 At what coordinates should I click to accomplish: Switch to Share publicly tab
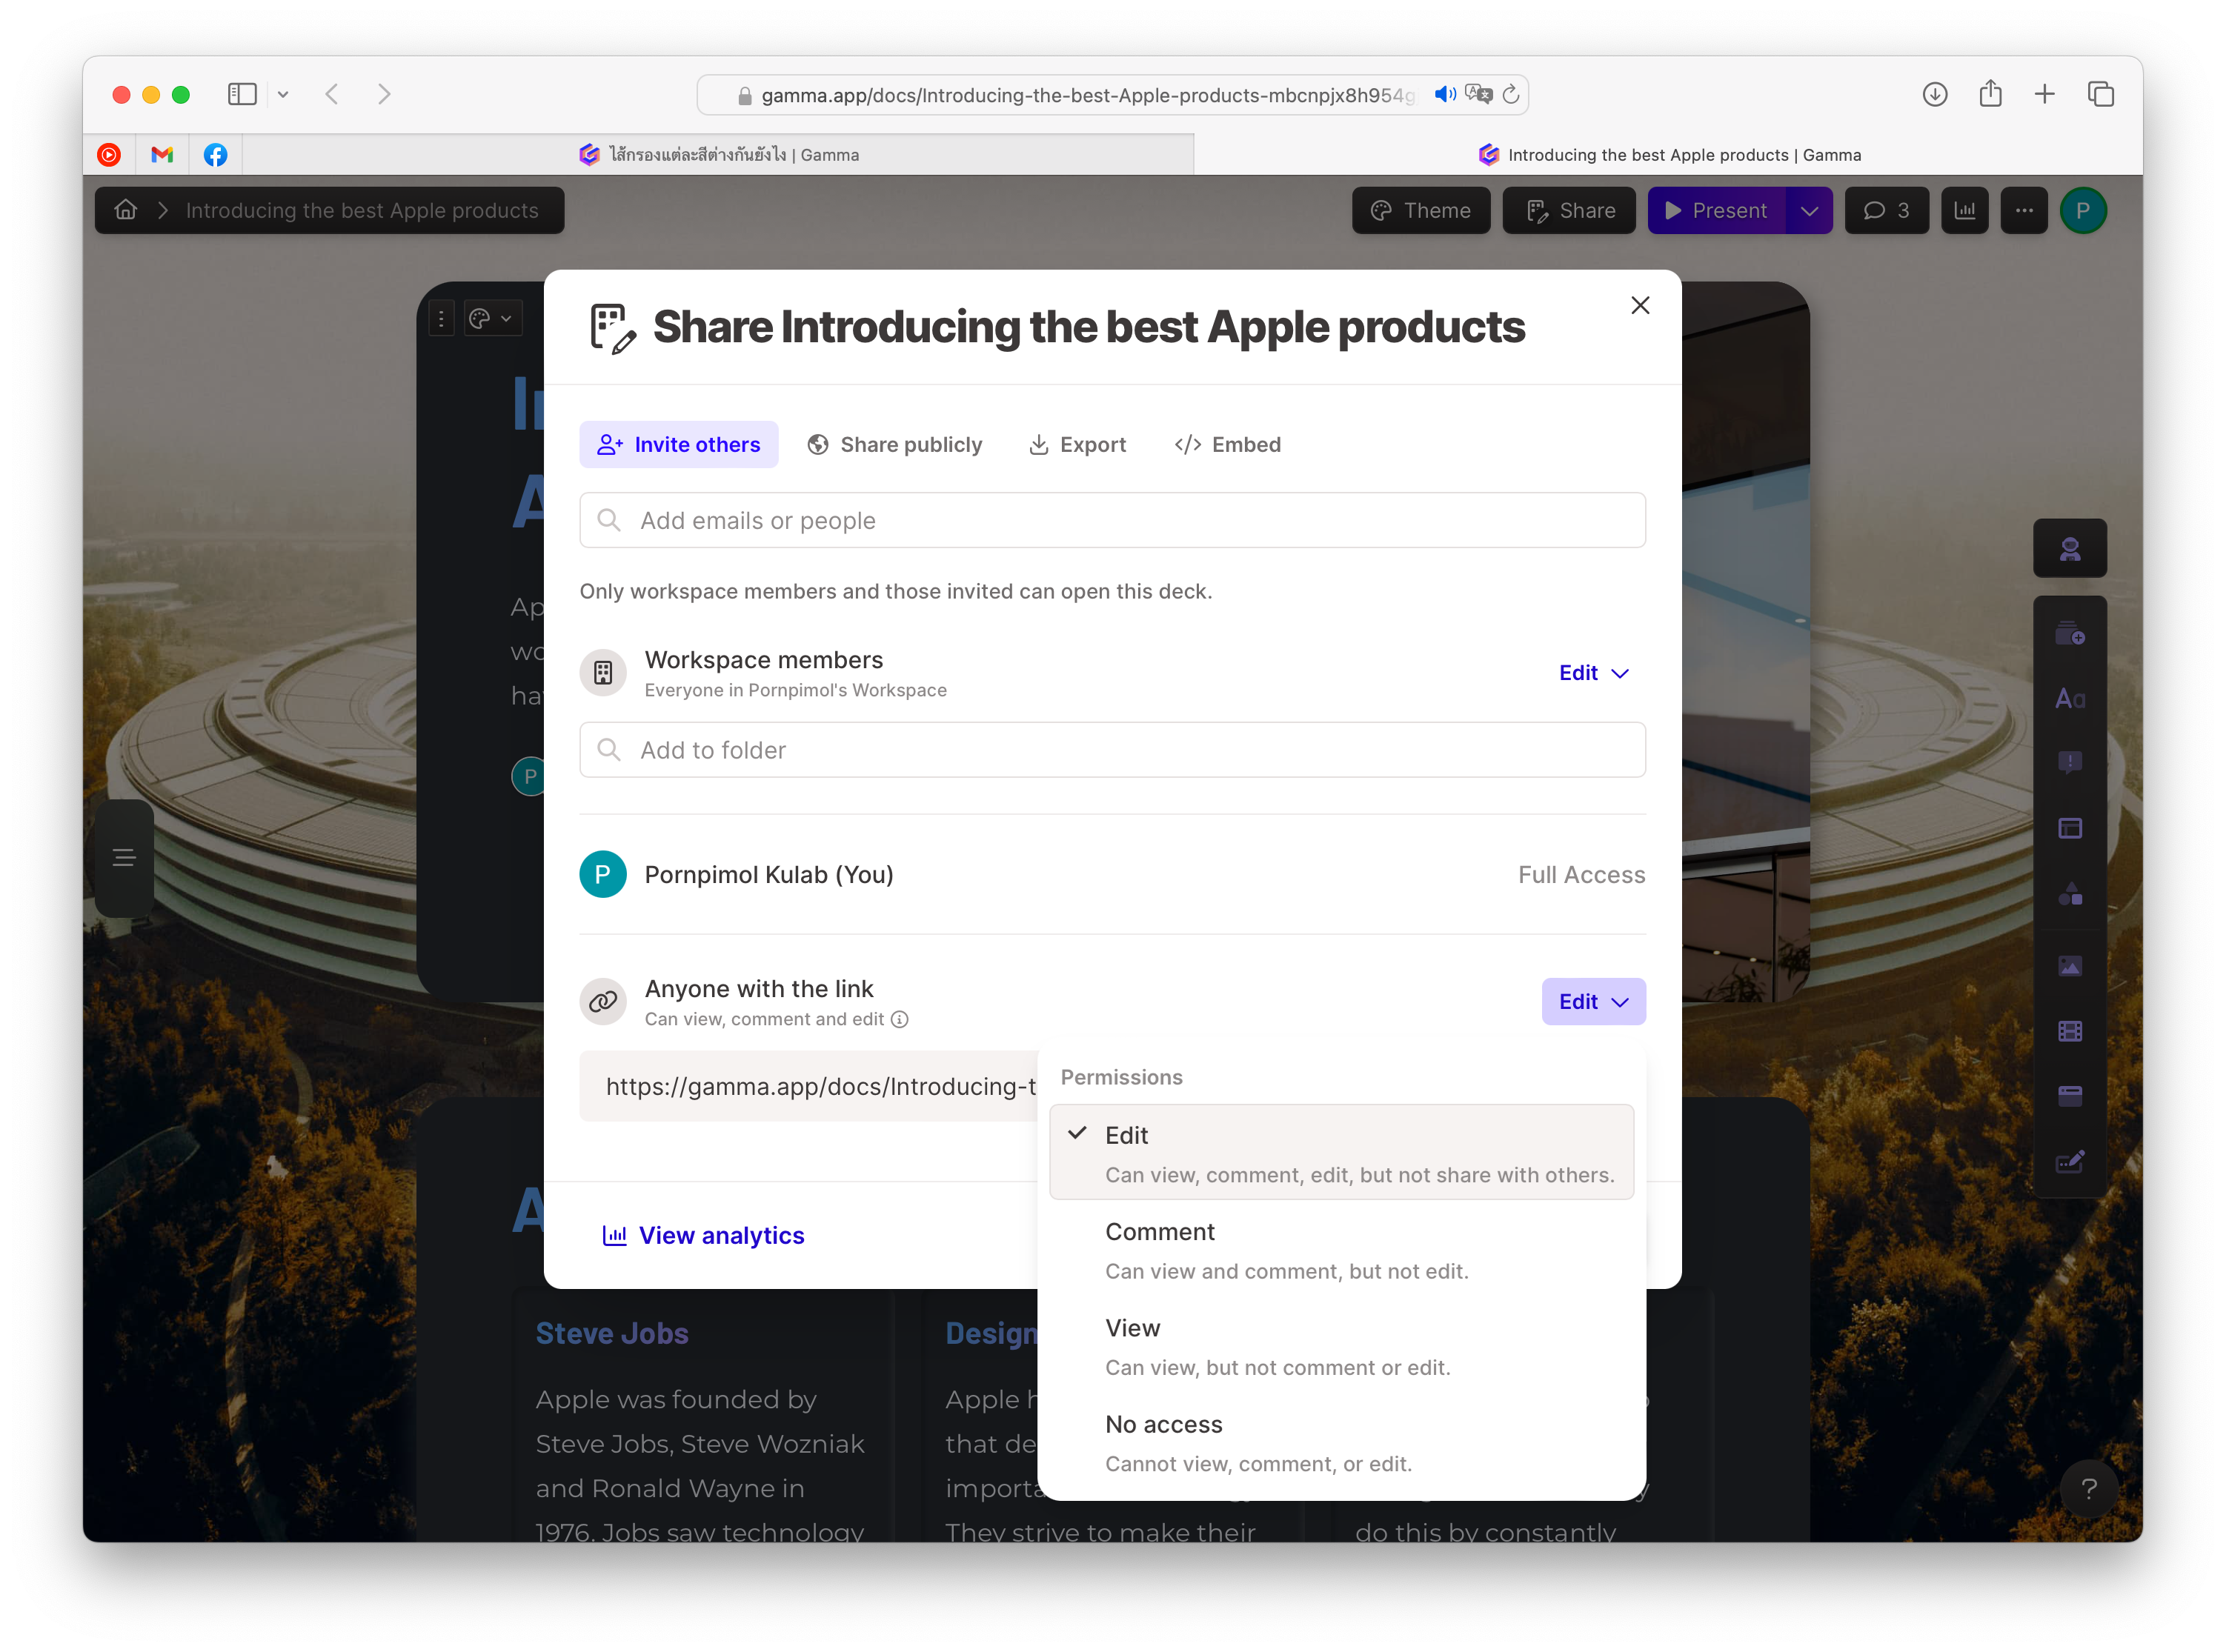[895, 445]
